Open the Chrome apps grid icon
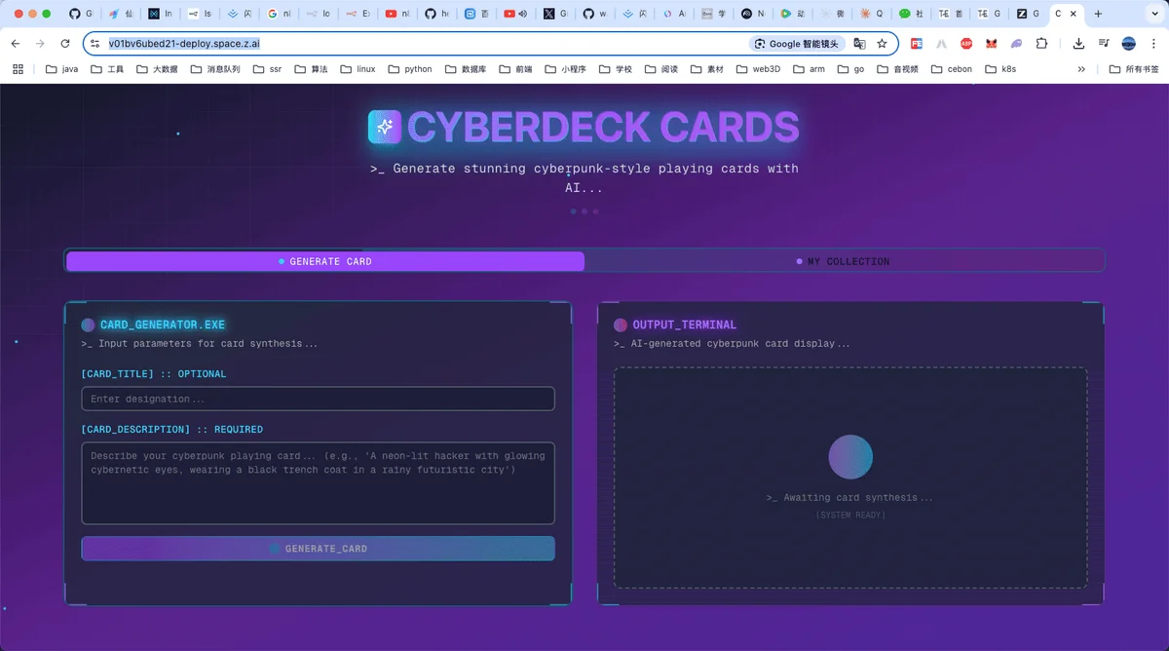Screen dimensions: 1169x651 point(18,69)
